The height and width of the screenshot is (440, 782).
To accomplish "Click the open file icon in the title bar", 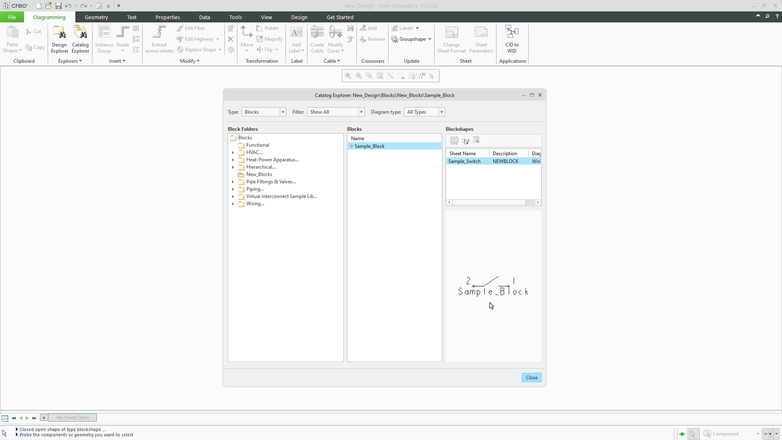I will 48,6.
